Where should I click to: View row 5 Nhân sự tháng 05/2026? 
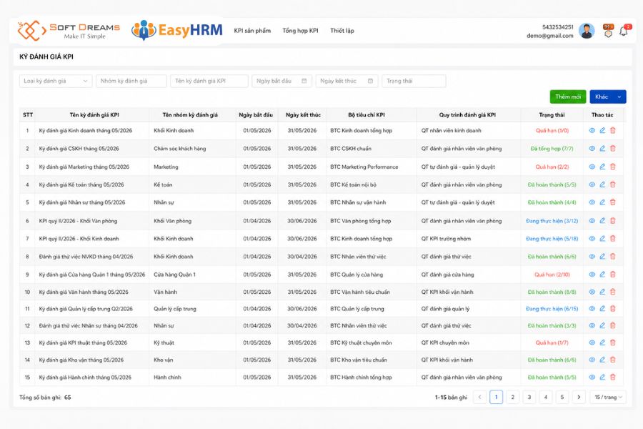[592, 202]
